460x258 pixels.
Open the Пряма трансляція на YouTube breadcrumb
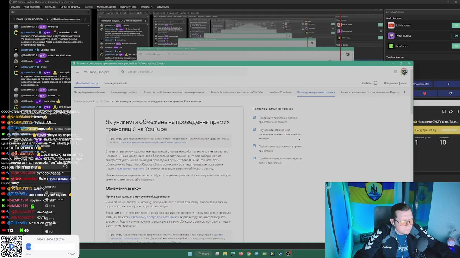coord(92,102)
